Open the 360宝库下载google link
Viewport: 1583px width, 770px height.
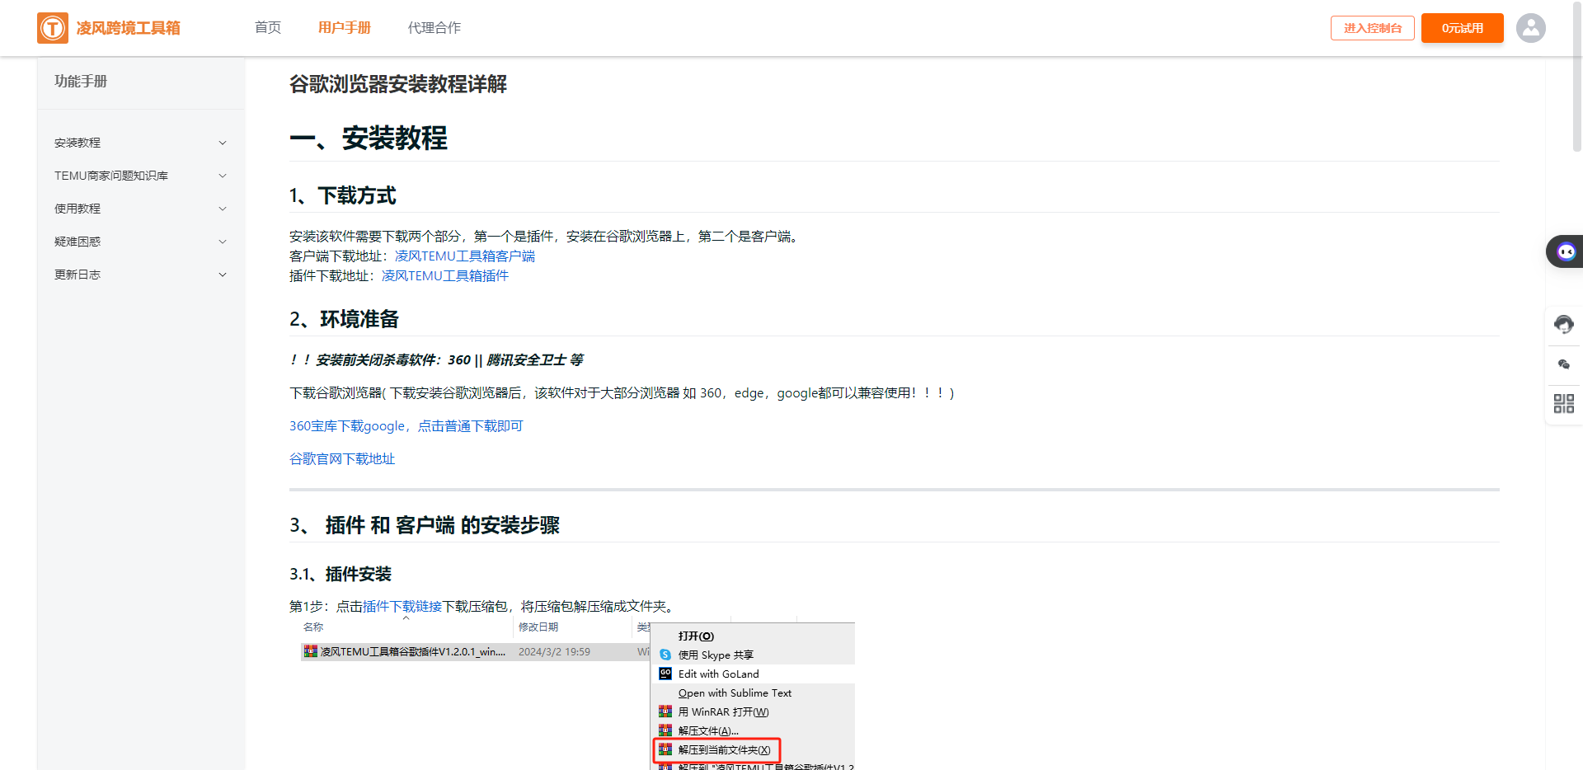tap(406, 426)
